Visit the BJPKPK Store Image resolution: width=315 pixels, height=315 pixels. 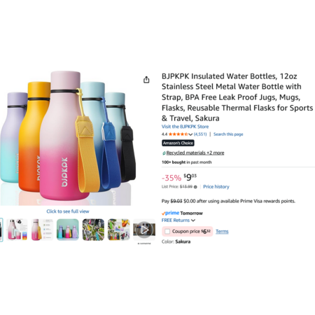pos(185,127)
